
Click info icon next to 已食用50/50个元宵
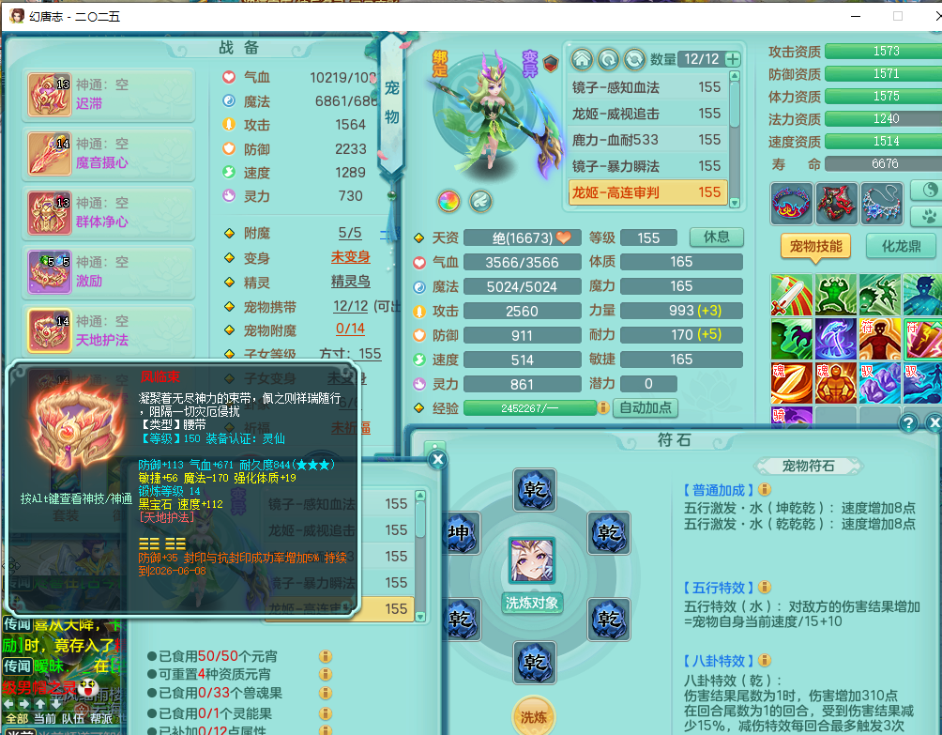325,656
